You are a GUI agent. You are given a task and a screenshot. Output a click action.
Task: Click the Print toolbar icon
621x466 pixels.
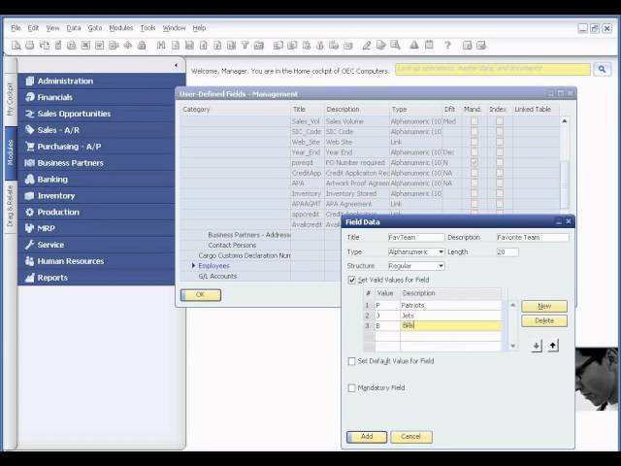pos(30,46)
